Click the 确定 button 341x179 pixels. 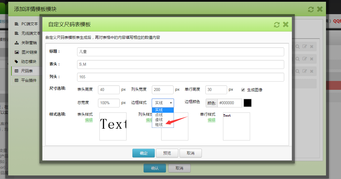(144, 153)
